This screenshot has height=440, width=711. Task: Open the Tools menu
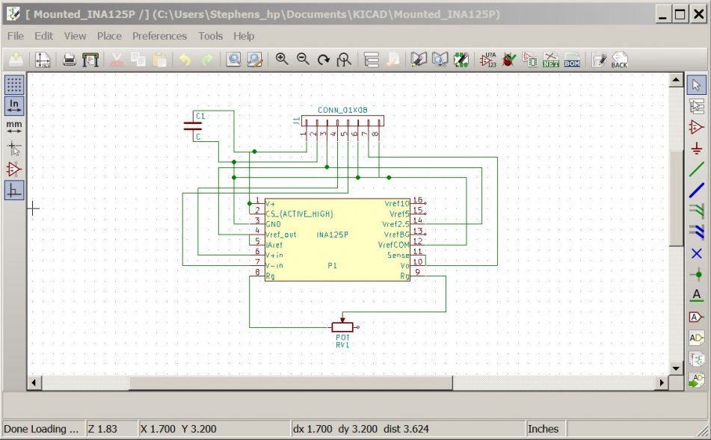(x=210, y=36)
